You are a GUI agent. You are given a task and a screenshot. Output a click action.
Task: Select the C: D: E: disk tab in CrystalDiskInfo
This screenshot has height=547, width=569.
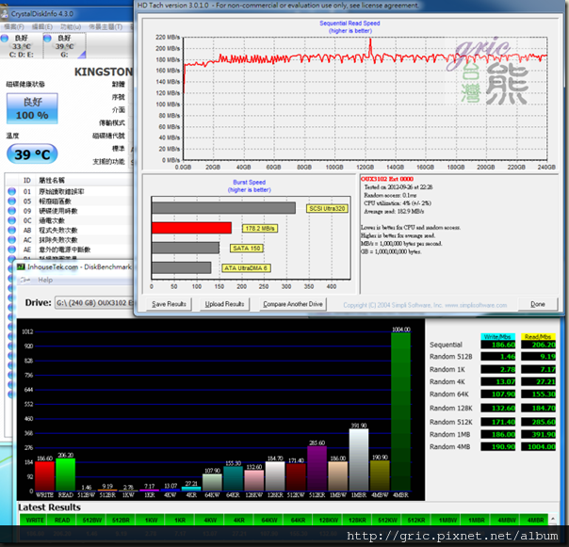click(x=21, y=46)
